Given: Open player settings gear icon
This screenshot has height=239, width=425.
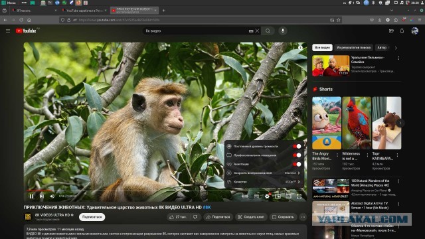Looking at the screenshot, I should (267, 197).
